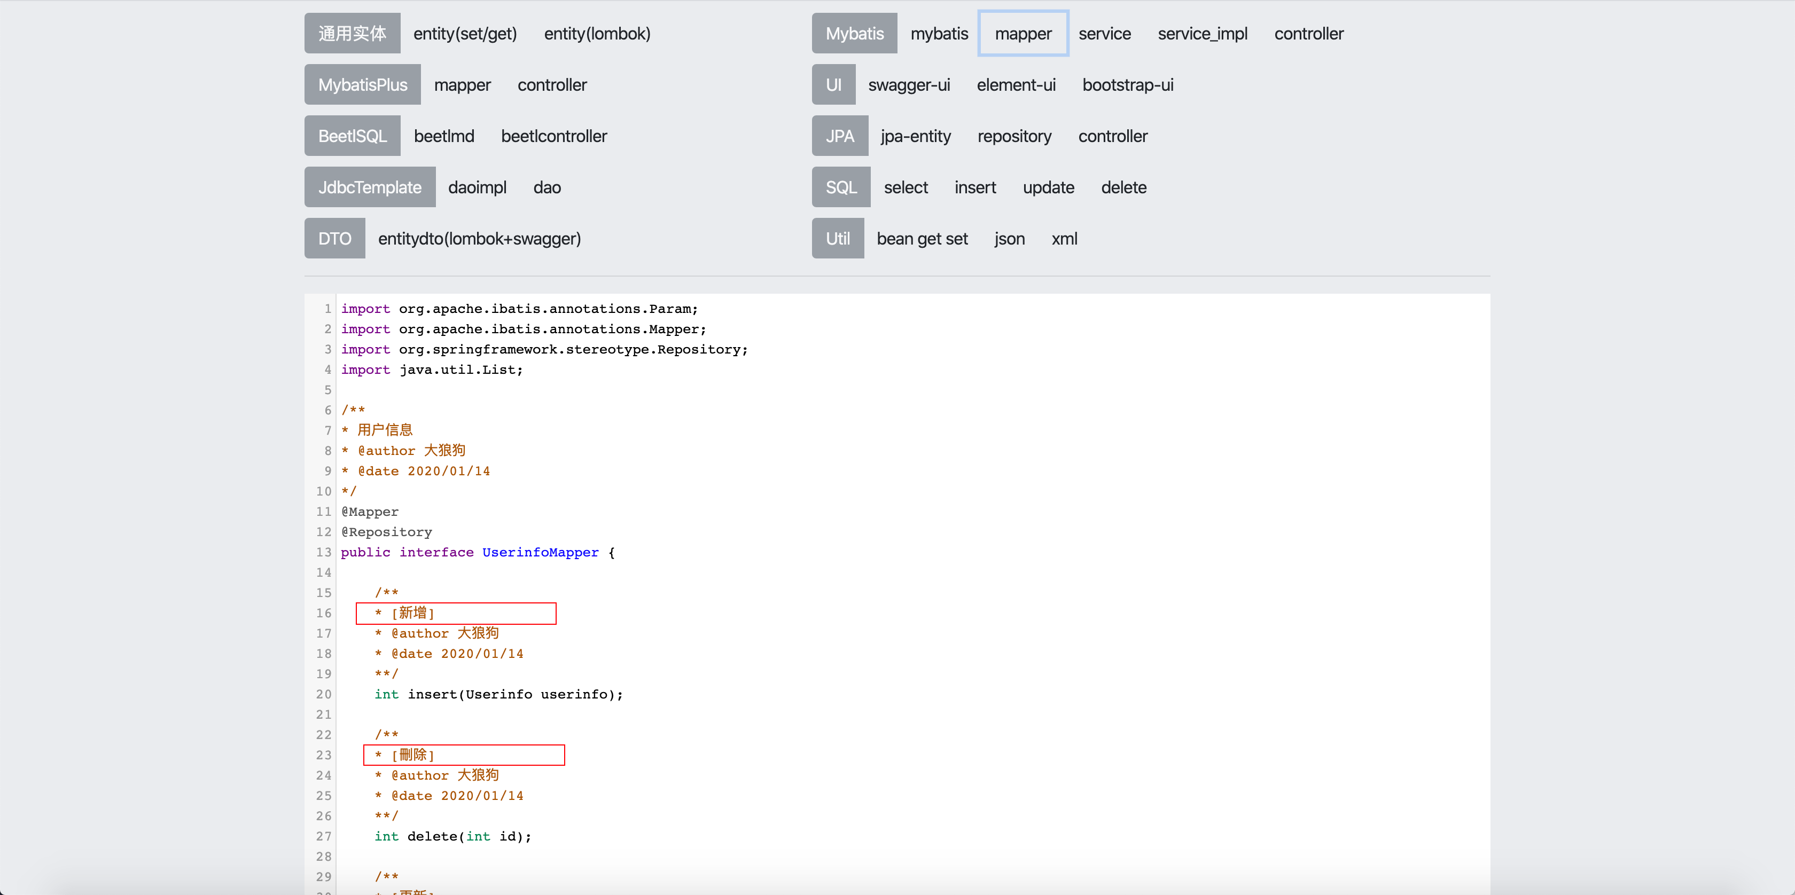
Task: Click the SQL insert option
Action: 975,187
